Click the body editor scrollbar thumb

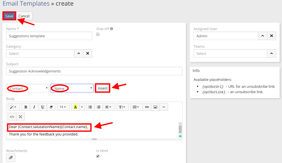(180, 129)
